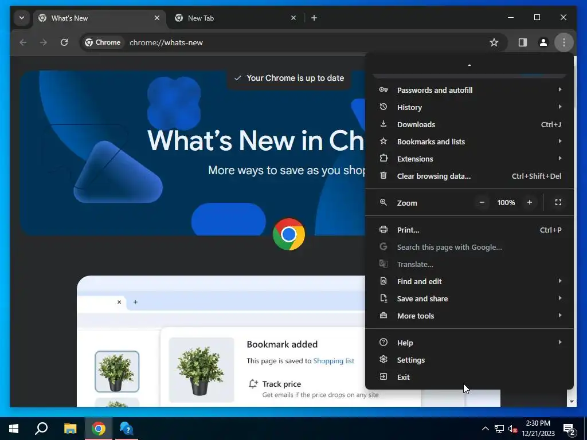587x440 pixels.
Task: Open the notification center icon
Action: [x=569, y=429]
